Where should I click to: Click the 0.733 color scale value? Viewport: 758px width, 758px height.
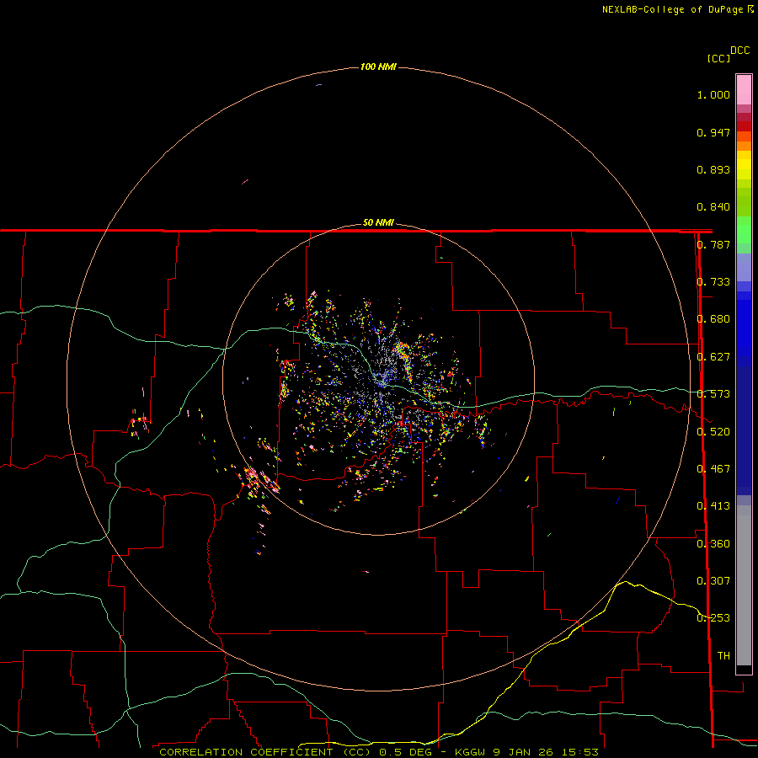[713, 282]
